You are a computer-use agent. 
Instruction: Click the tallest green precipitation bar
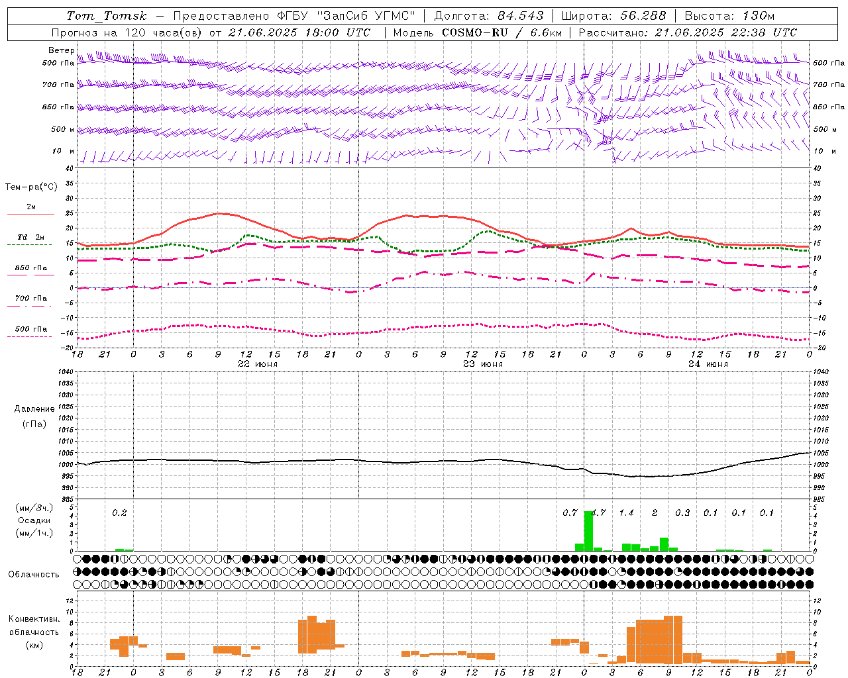[x=588, y=531]
